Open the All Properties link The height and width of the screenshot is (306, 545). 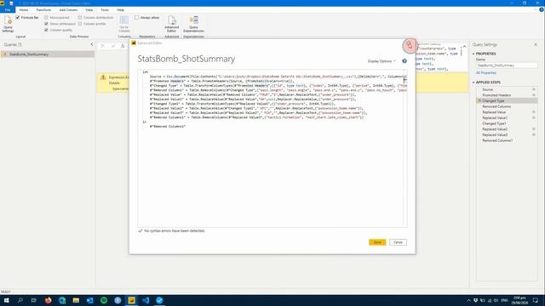coord(485,73)
